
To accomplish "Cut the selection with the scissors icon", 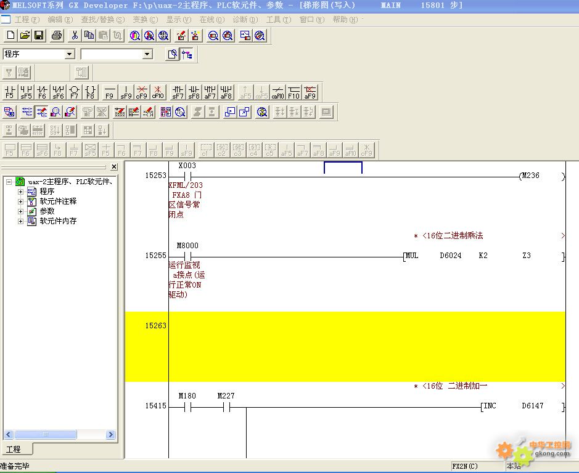I will (x=75, y=36).
